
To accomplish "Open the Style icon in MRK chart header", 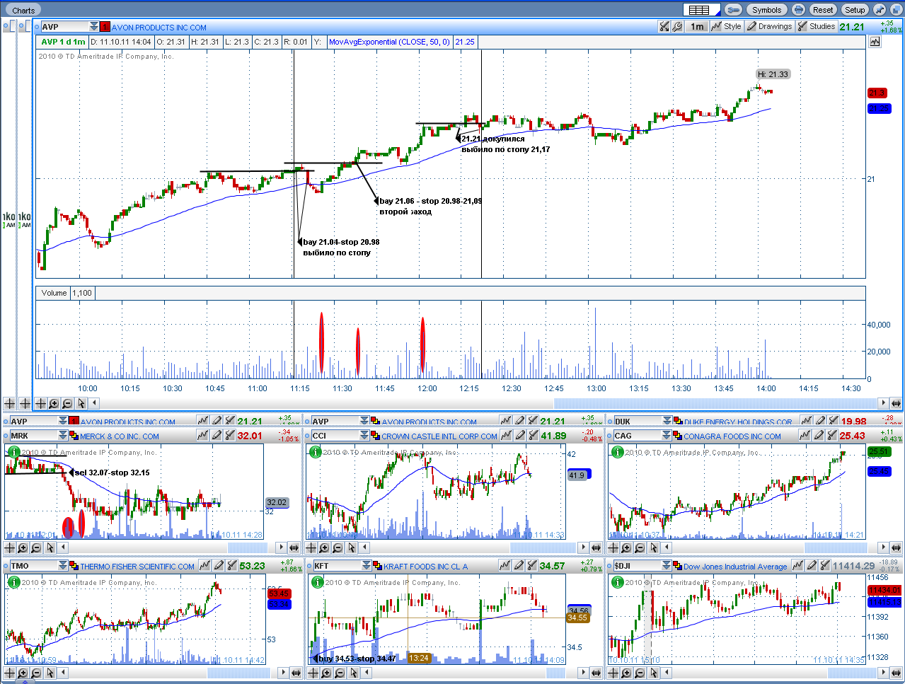I will pos(204,436).
